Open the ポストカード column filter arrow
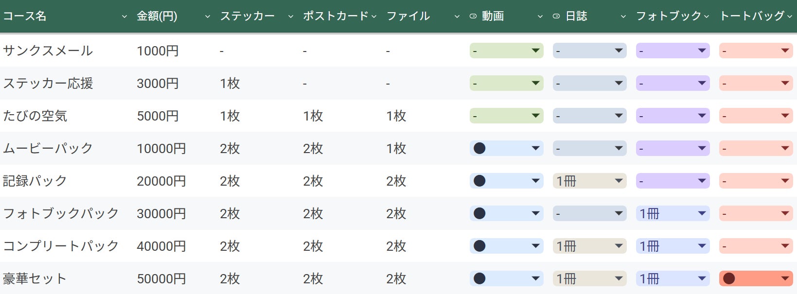This screenshot has height=294, width=797. 374,17
